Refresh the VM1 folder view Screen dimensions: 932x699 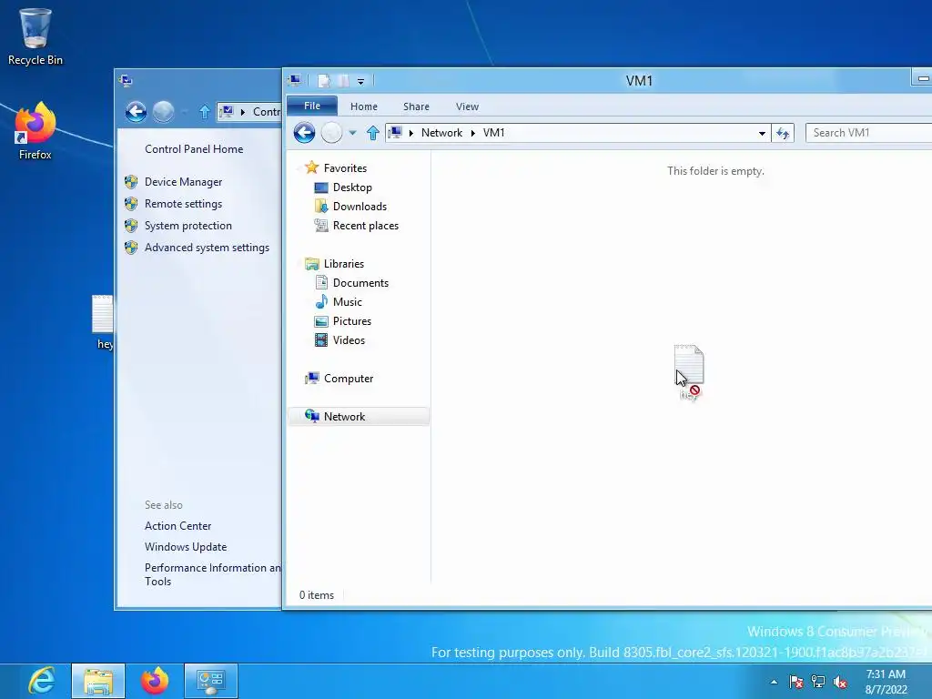tap(783, 133)
